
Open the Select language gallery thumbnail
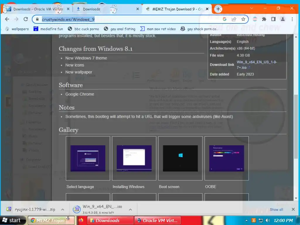pos(88,158)
